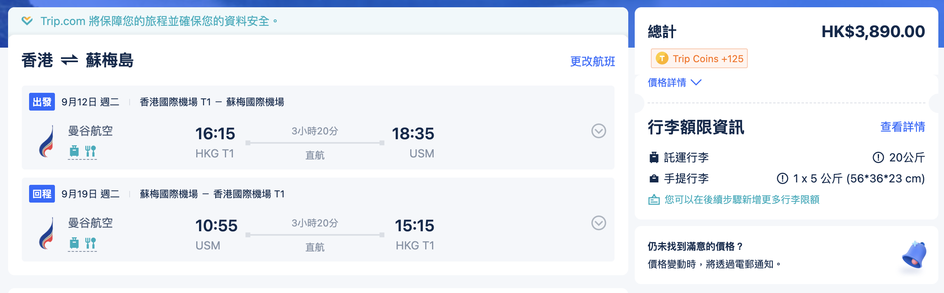The image size is (944, 293).
Task: Click the price alert bell icon
Action: (914, 255)
